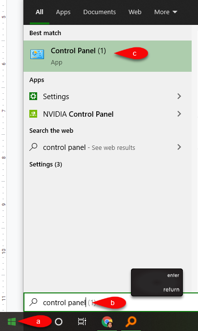Open the Control Panel best match
The height and width of the screenshot is (331, 198).
pyautogui.click(x=108, y=56)
